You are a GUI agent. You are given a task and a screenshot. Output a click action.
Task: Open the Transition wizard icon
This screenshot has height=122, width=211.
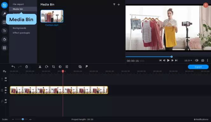click(80, 67)
